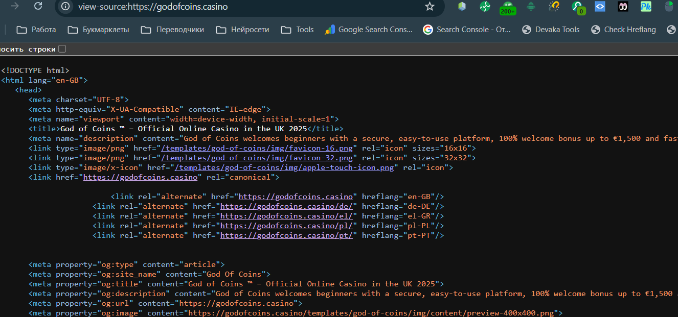The image size is (678, 317).
Task: Open the Google Search Console bookmark
Action: [368, 30]
